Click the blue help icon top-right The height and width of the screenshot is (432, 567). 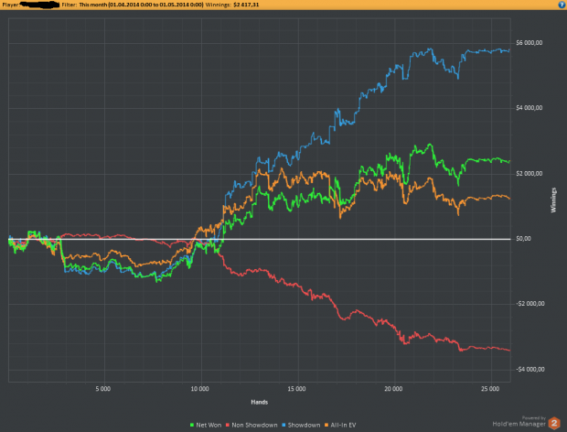point(562,5)
